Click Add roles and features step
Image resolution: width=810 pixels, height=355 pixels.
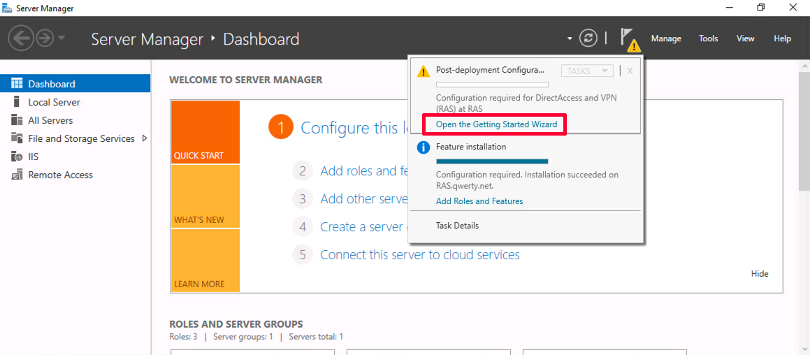pyautogui.click(x=363, y=171)
